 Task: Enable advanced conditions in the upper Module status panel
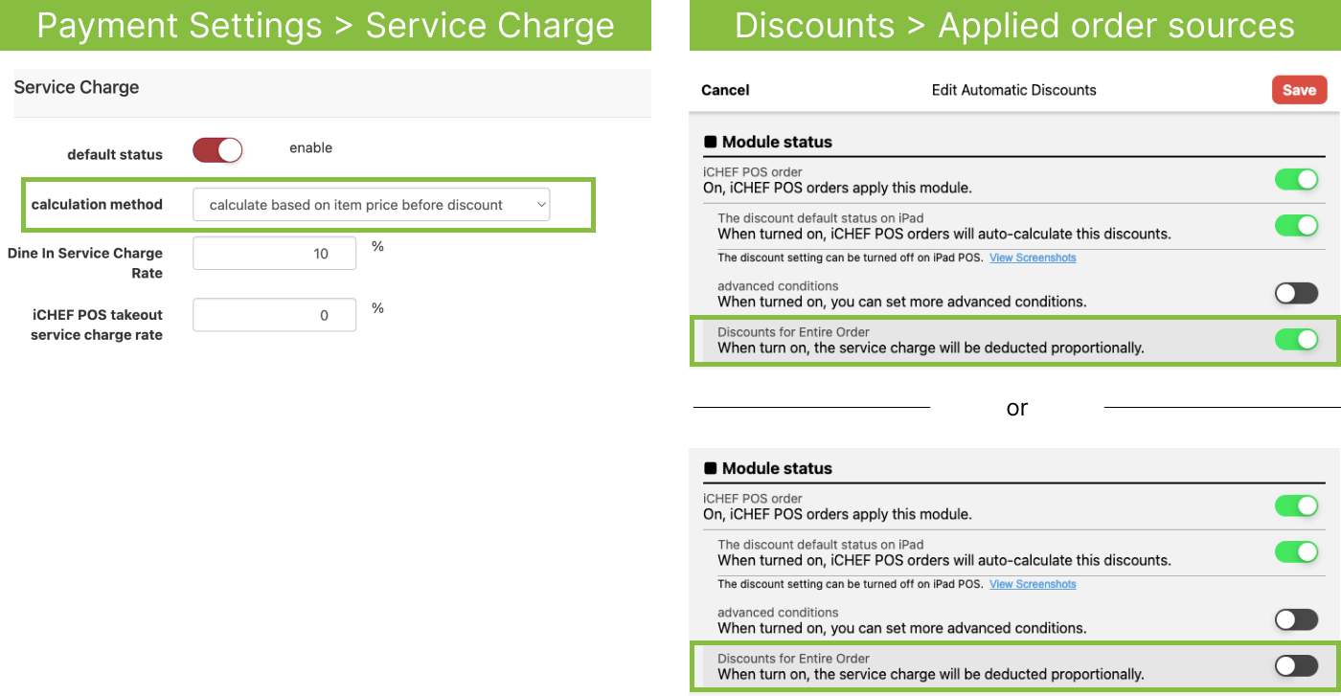coord(1296,293)
